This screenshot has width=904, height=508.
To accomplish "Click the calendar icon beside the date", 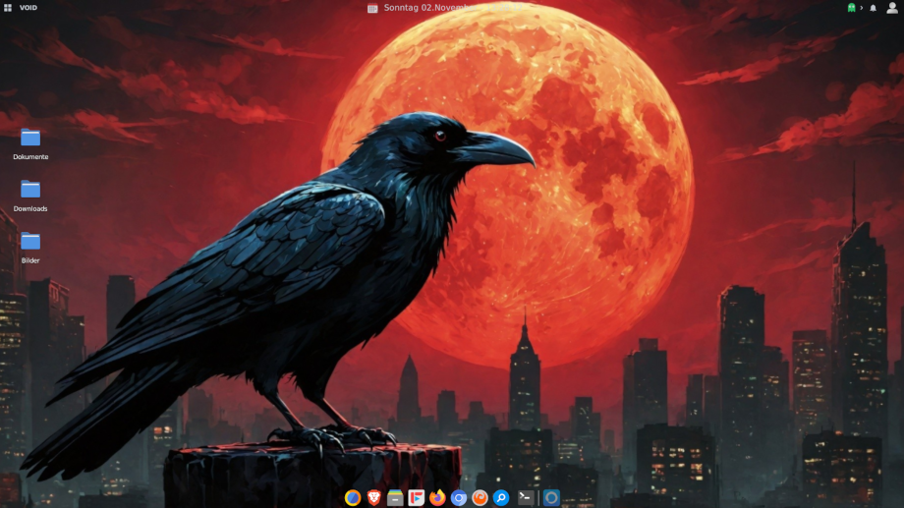I will coord(372,8).
